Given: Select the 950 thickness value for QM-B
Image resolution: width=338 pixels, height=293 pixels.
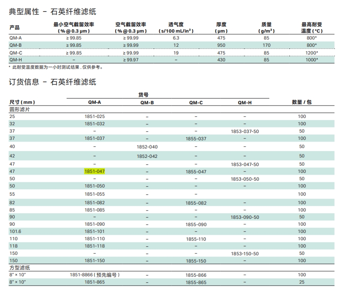Looking at the screenshot, I should pyautogui.click(x=221, y=45).
